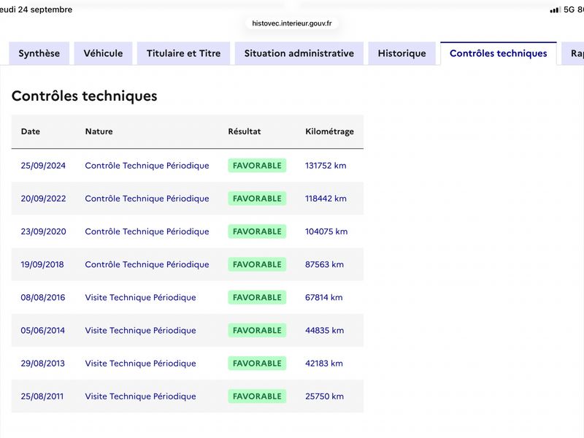
Task: Open the partially visible Rapport tab
Action: 574,53
